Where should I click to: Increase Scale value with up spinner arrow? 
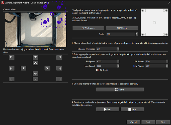point(137,33)
